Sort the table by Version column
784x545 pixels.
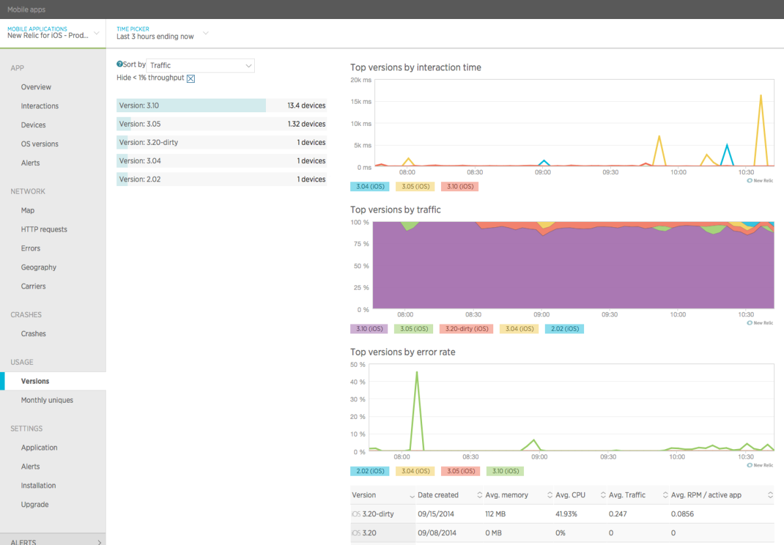pyautogui.click(x=383, y=495)
